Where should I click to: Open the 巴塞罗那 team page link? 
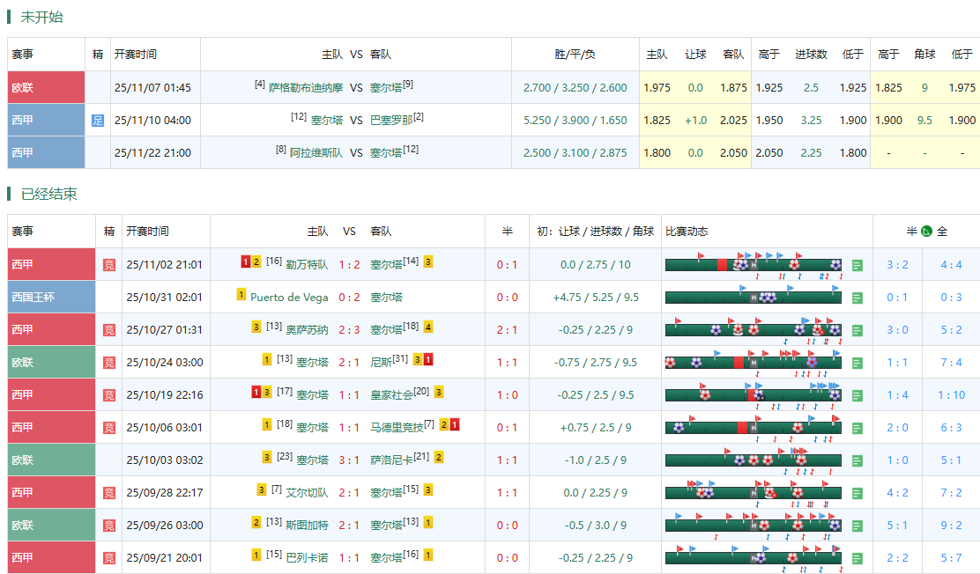(x=391, y=121)
